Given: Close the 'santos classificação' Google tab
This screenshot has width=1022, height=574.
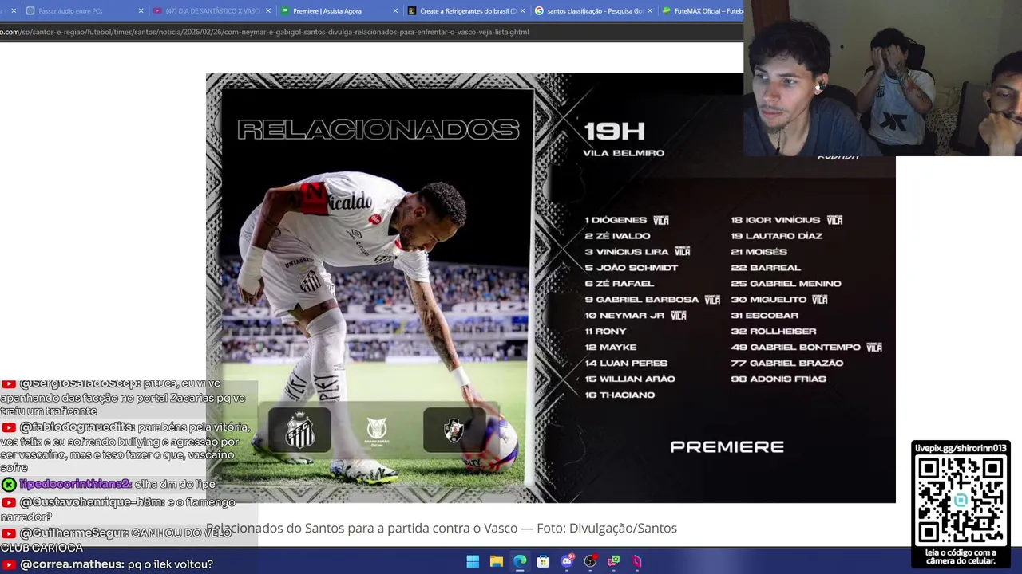Looking at the screenshot, I should point(649,11).
